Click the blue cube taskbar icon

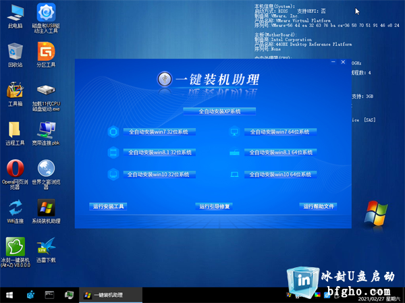pyautogui.click(x=30, y=295)
